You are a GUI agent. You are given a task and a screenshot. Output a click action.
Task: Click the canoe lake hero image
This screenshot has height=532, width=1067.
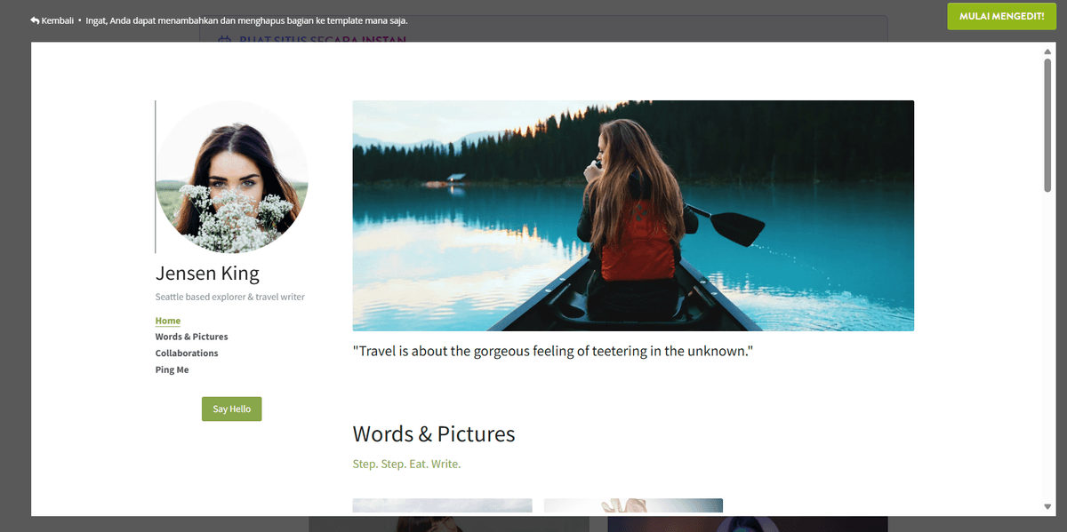pos(633,216)
